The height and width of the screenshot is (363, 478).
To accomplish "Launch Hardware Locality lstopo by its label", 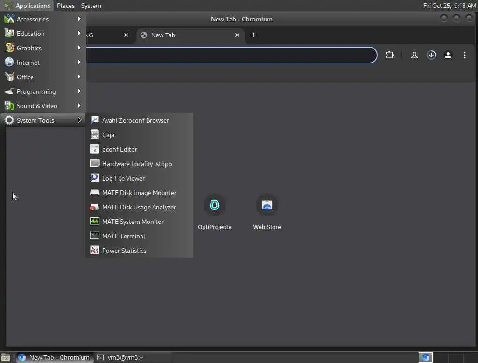I will pyautogui.click(x=137, y=164).
